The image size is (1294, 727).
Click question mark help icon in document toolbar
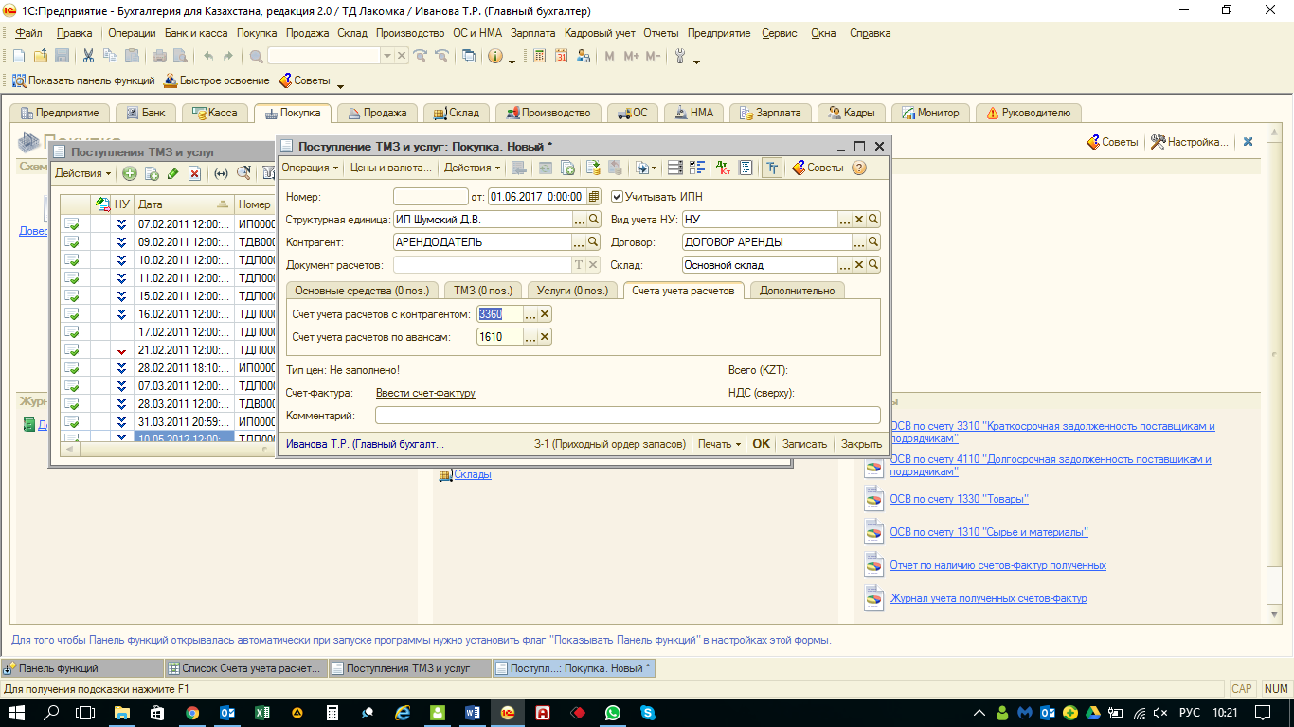pyautogui.click(x=859, y=168)
